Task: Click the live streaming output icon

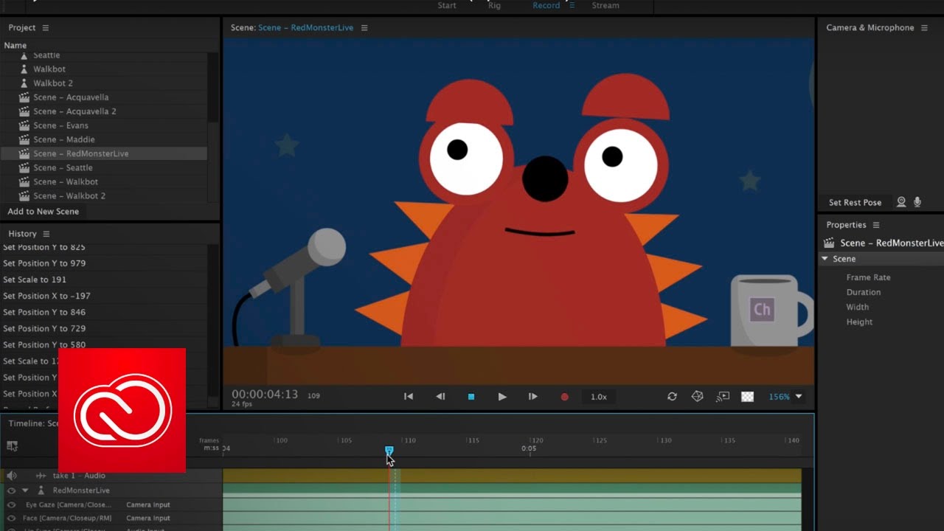Action: point(722,397)
